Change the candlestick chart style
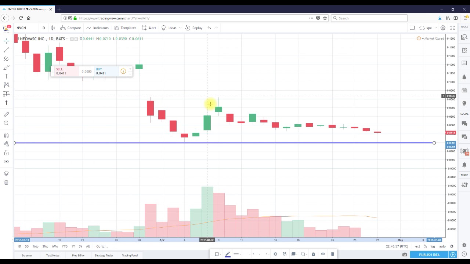 coord(53,28)
